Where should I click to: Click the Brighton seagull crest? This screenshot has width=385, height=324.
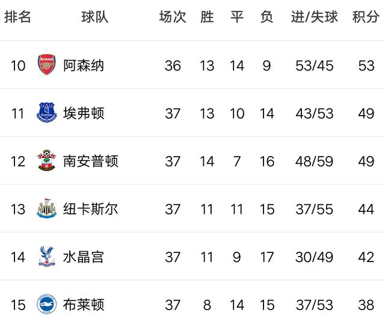[x=47, y=304]
